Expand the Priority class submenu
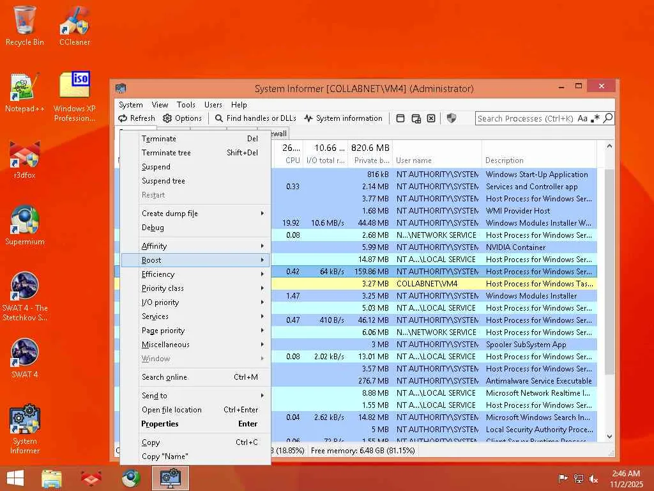654x491 pixels. 195,288
